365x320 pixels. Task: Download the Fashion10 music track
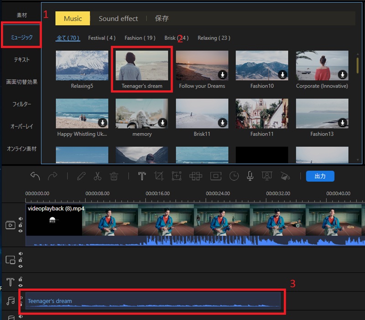click(x=282, y=74)
